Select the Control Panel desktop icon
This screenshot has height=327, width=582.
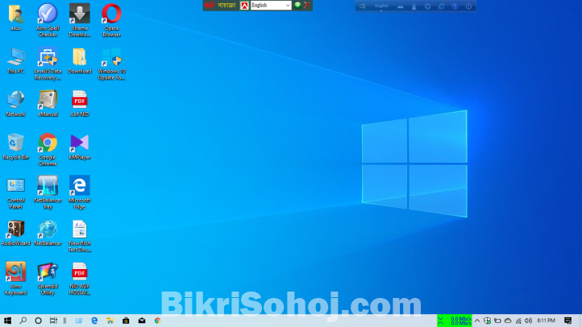tap(15, 186)
